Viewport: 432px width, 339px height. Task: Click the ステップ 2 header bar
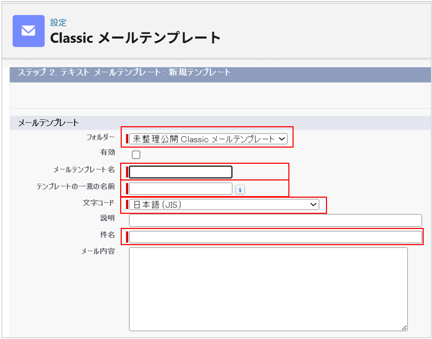point(220,73)
